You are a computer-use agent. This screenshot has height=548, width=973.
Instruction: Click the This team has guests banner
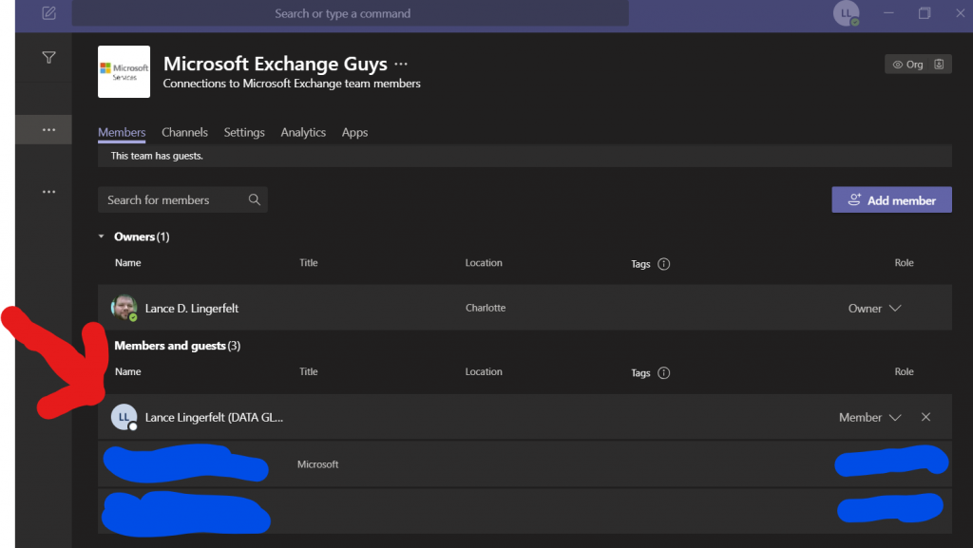(525, 156)
